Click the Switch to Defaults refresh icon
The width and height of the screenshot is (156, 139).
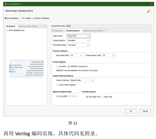click(x=34, y=18)
